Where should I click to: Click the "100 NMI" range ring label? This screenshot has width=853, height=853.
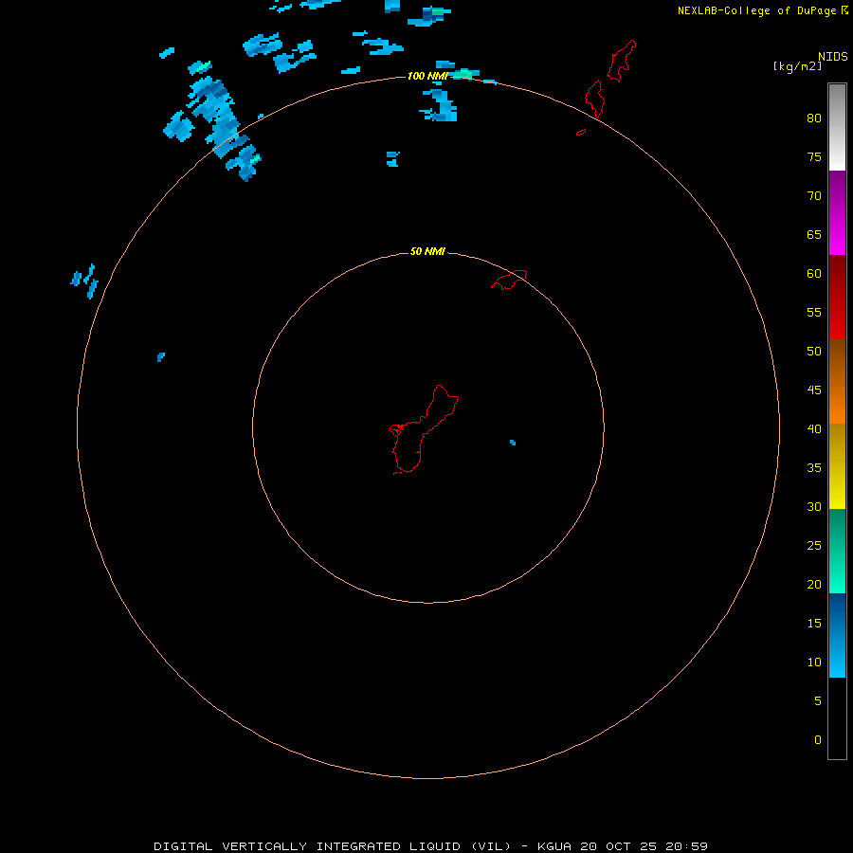(x=427, y=76)
